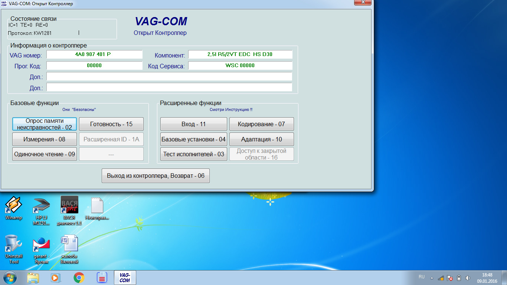Click second empty Доп. field

[x=169, y=87]
